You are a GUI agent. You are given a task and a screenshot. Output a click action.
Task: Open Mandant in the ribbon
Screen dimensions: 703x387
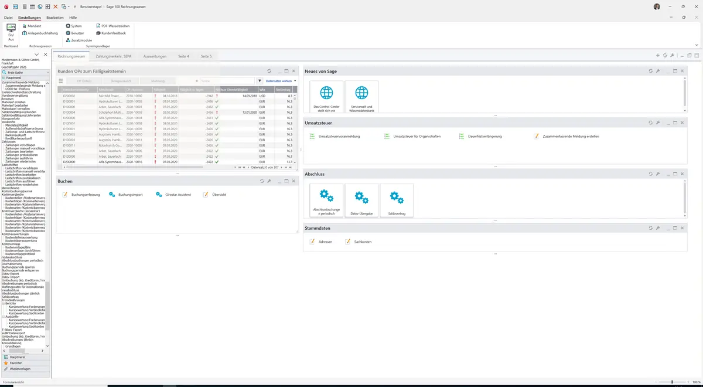pos(32,26)
